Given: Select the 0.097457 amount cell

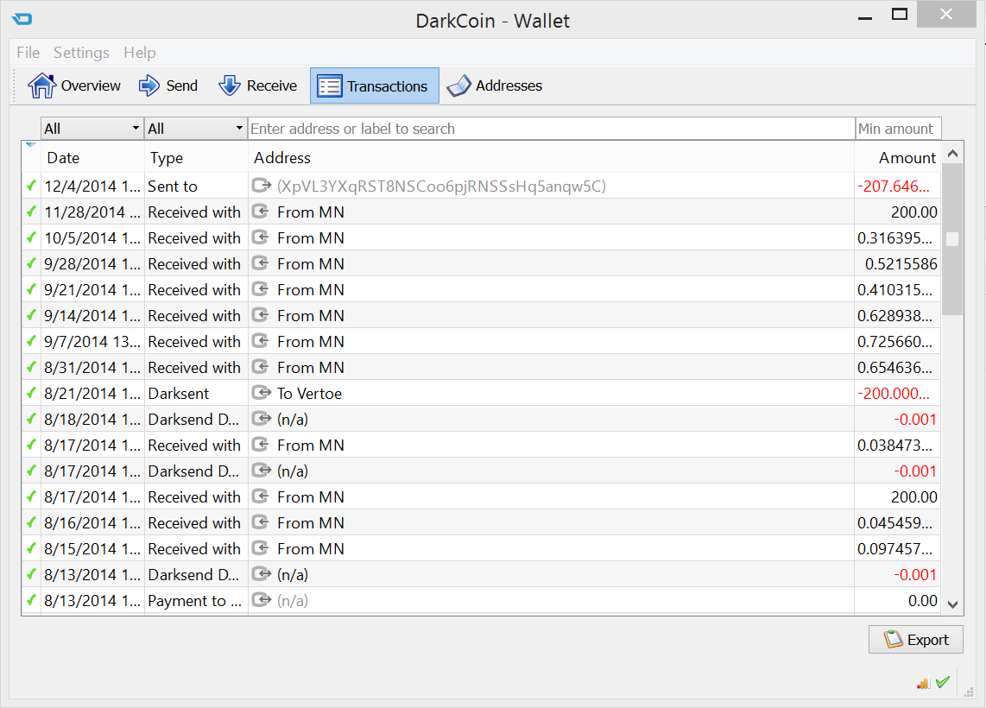Looking at the screenshot, I should click(897, 548).
